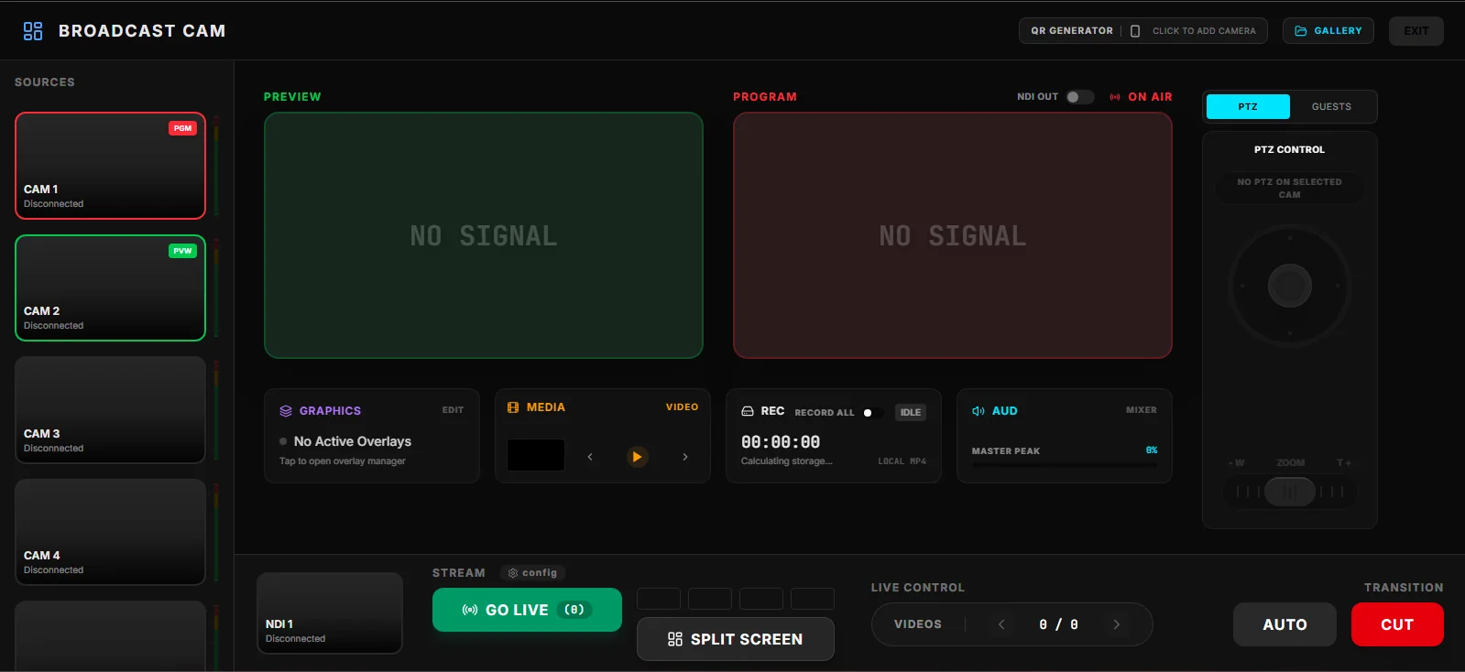1465x672 pixels.
Task: Click the Graphics layers icon
Action: tap(286, 411)
